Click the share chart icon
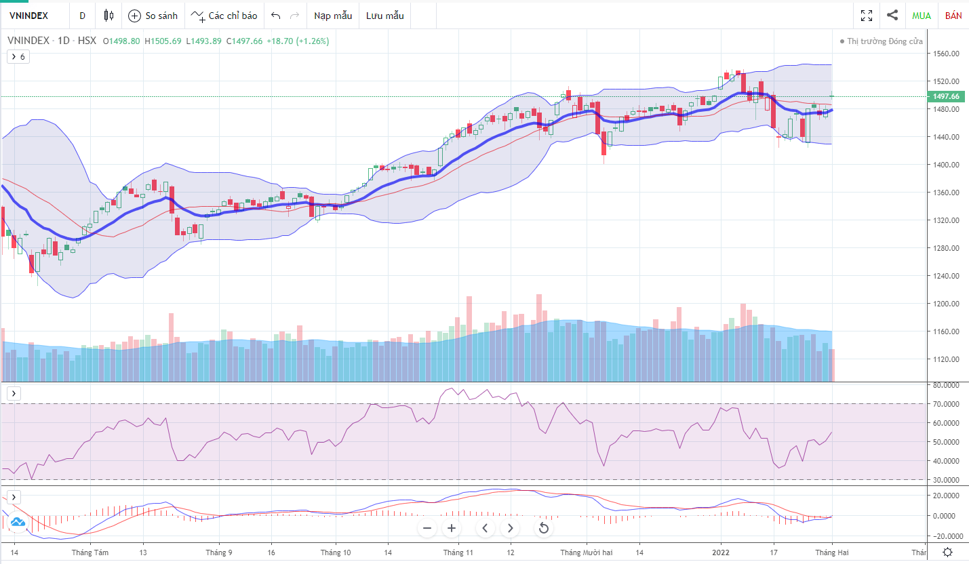This screenshot has height=564, width=969. pos(892,15)
